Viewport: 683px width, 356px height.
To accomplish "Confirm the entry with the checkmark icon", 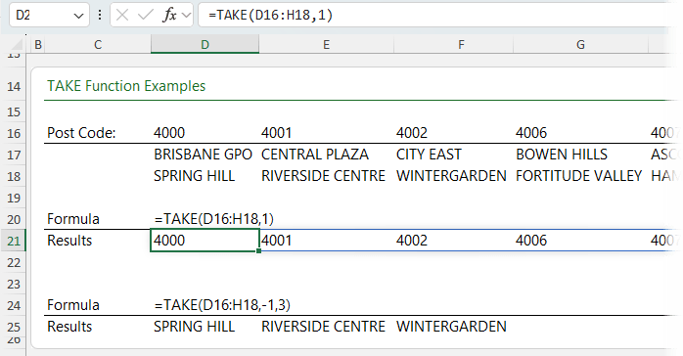I will (145, 16).
